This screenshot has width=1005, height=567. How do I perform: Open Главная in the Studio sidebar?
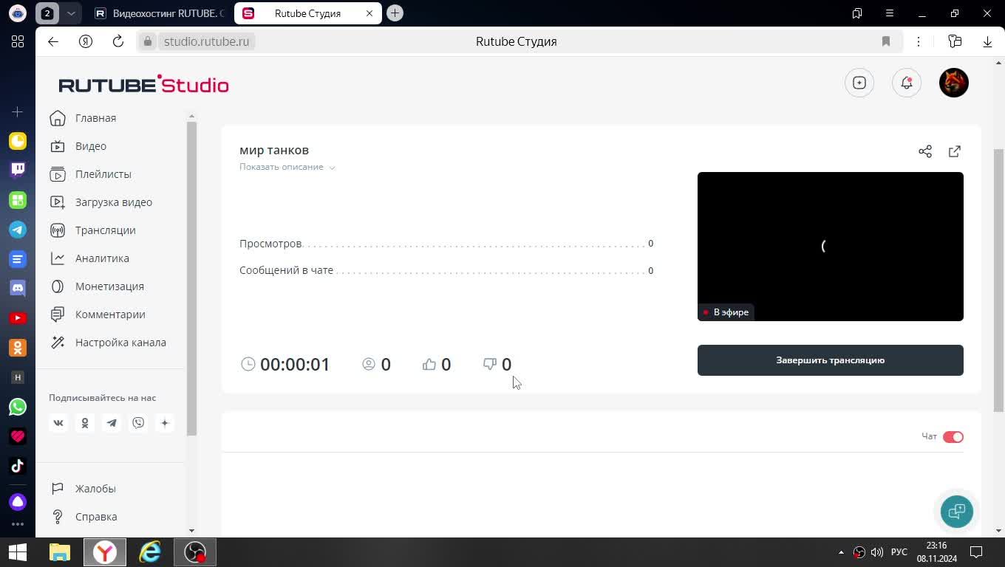coord(96,118)
